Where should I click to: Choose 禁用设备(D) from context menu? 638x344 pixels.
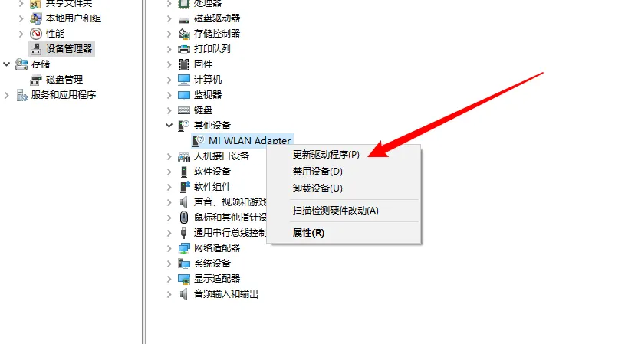point(317,172)
